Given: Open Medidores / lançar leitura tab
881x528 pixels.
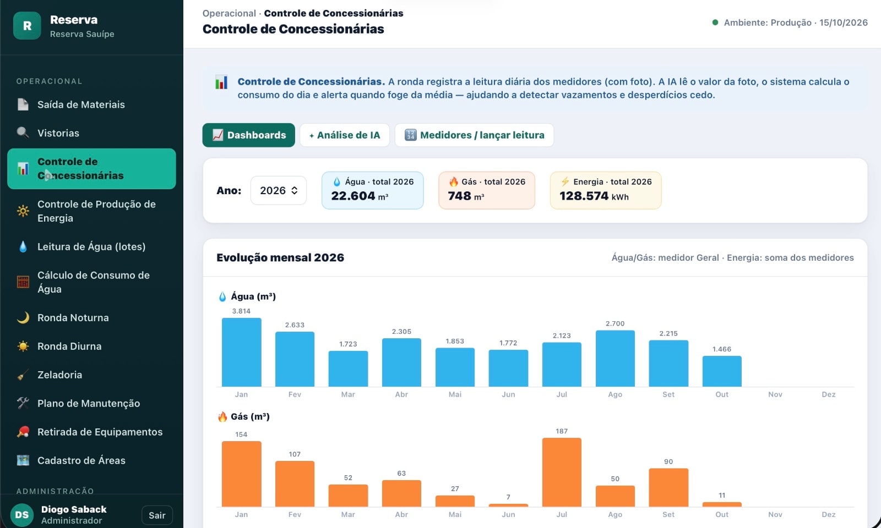Looking at the screenshot, I should pyautogui.click(x=474, y=135).
